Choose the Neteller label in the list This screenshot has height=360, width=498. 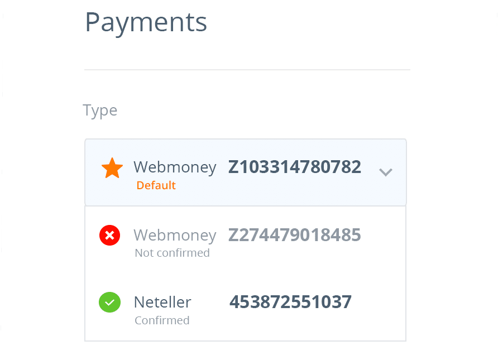(162, 303)
